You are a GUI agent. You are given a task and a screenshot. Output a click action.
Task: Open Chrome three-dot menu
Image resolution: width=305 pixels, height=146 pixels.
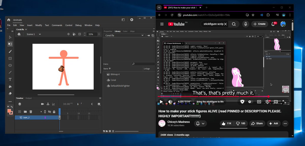coord(291,15)
